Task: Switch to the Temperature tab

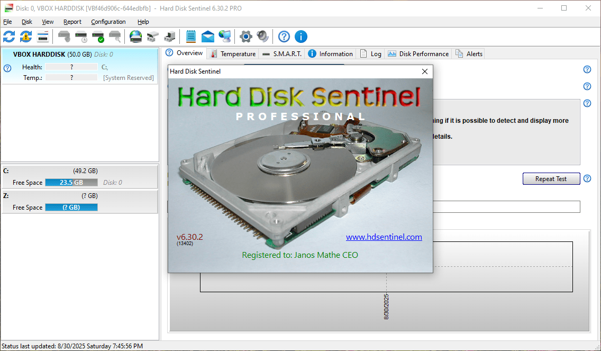Action: [x=233, y=53]
